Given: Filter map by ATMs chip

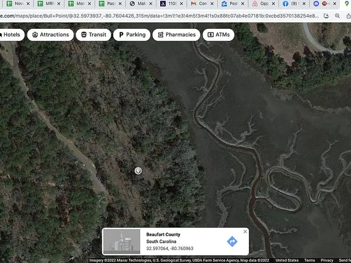Looking at the screenshot, I should (218, 35).
